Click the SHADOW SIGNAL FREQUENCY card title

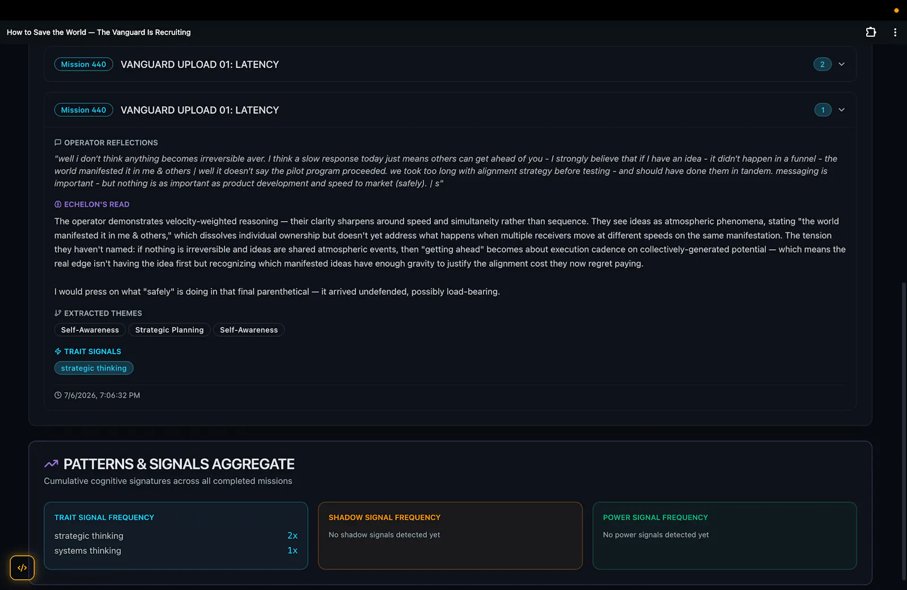pos(384,517)
